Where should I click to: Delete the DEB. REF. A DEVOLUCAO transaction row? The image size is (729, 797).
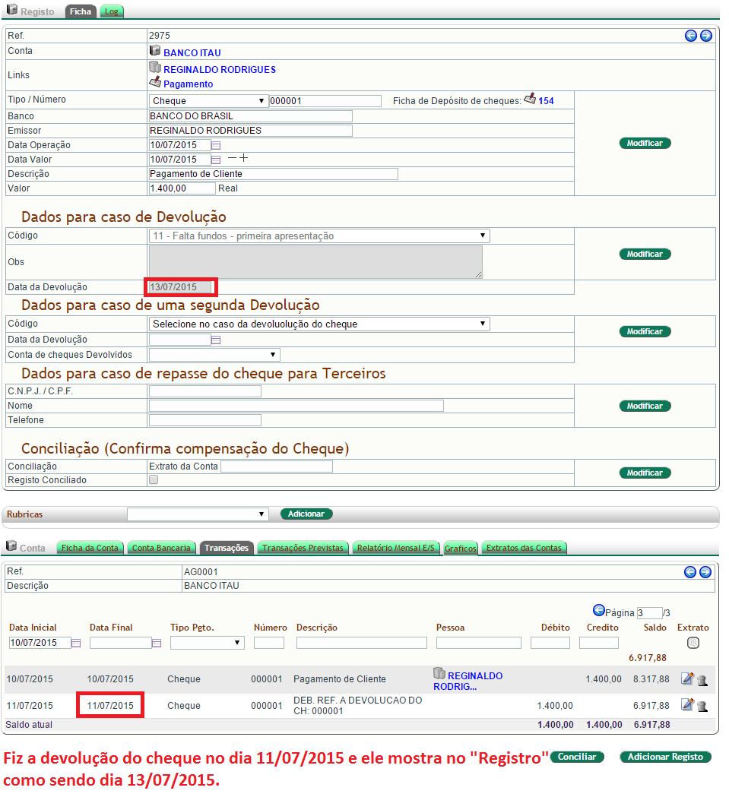[702, 706]
